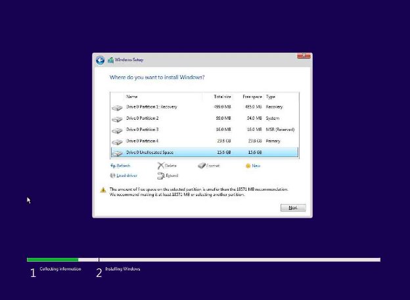Click the Refresh arrows icon
Screen dimensions: 410x300
tap(113, 166)
